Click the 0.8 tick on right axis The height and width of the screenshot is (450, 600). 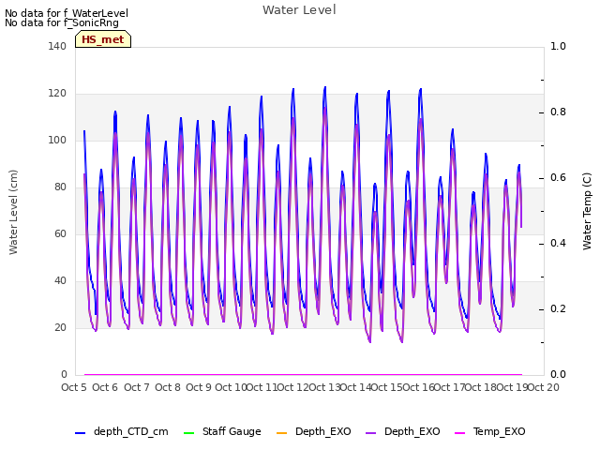click(558, 112)
